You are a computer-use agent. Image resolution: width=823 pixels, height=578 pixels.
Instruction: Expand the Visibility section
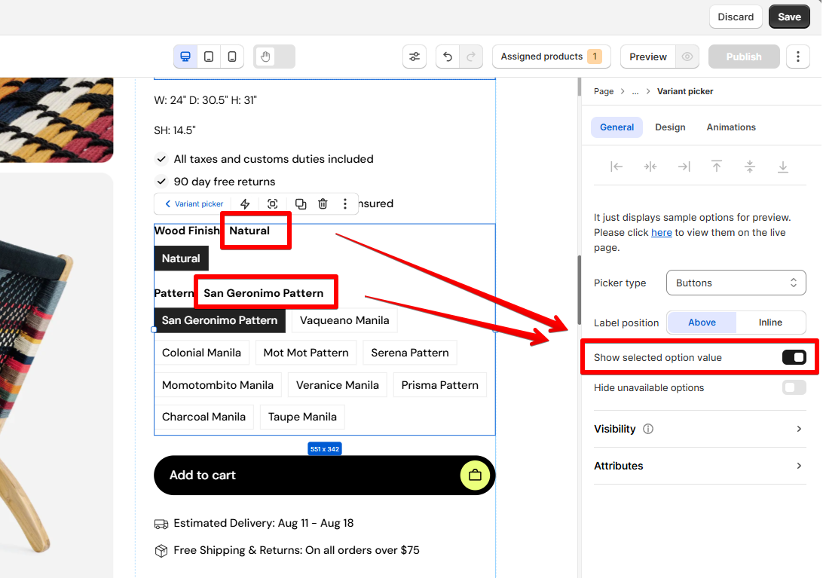699,429
